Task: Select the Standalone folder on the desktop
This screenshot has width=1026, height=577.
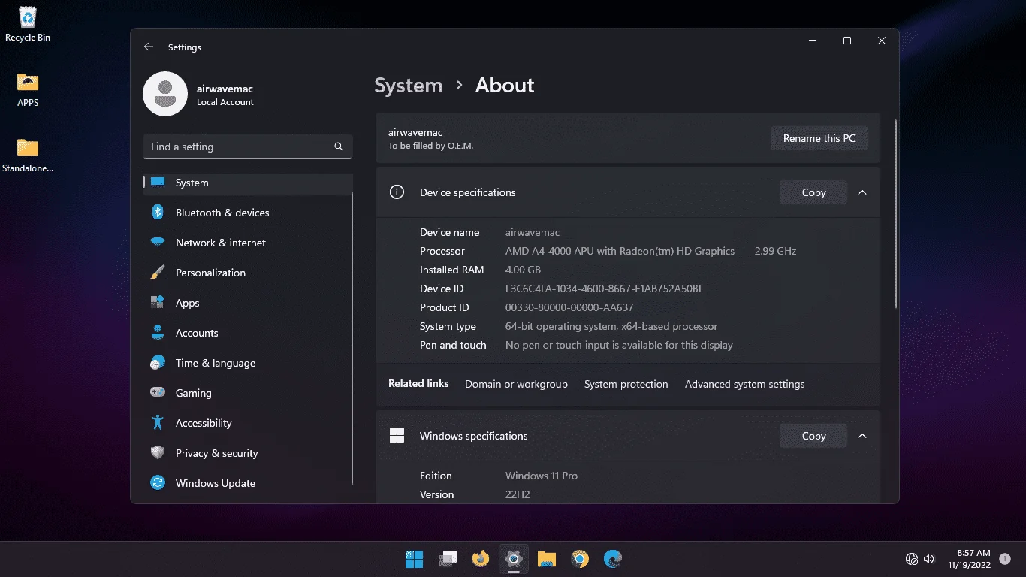Action: tap(28, 156)
